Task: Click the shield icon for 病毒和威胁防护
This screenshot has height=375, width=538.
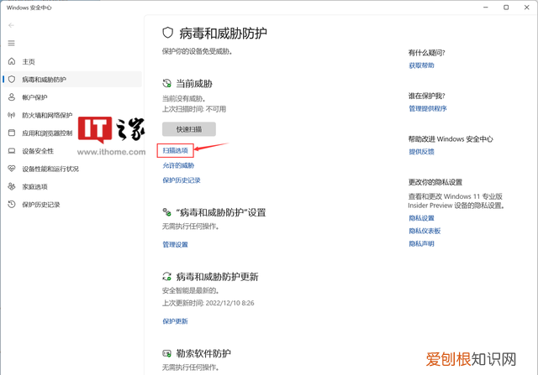Action: coord(12,79)
